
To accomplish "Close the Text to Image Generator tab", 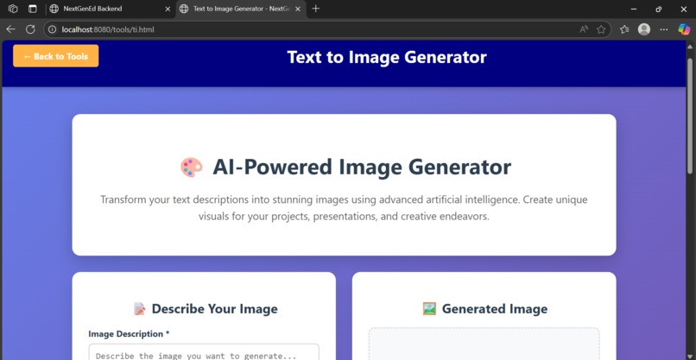I will pyautogui.click(x=297, y=9).
